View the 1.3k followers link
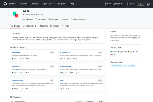The height and width of the screenshot is (102, 153). pos(28,19)
